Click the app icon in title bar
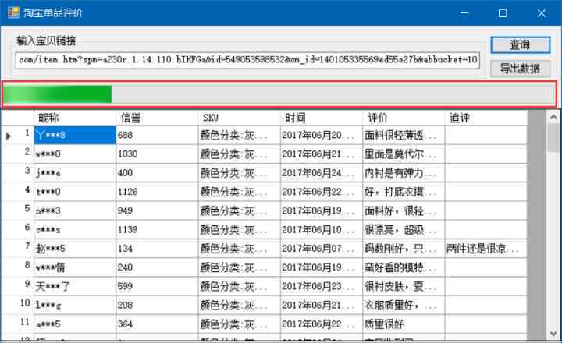 (x=13, y=13)
